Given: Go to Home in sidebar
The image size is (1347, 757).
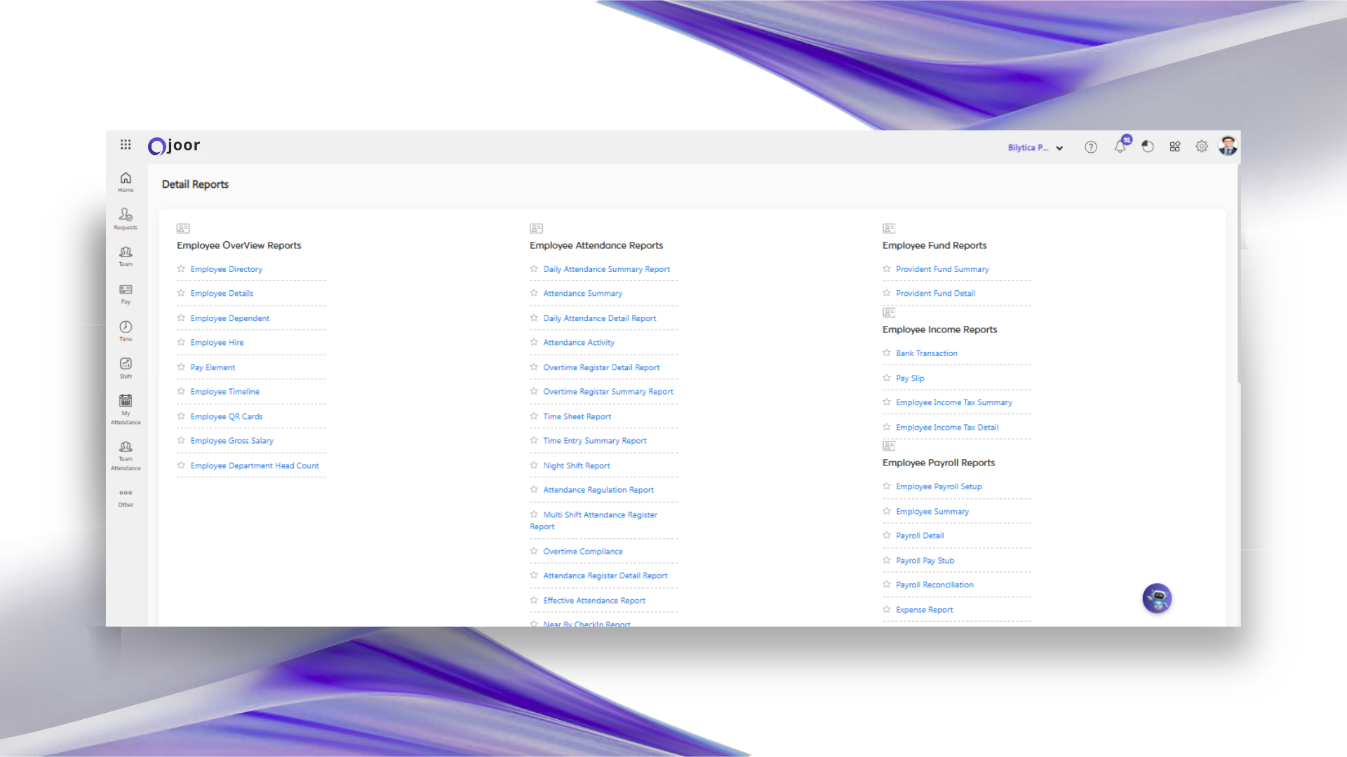Looking at the screenshot, I should (x=126, y=182).
